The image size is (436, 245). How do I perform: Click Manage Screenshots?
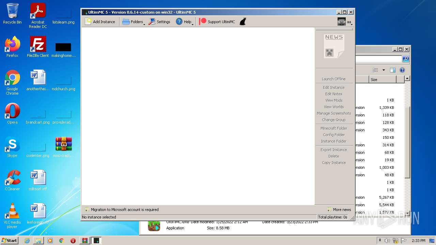334,113
